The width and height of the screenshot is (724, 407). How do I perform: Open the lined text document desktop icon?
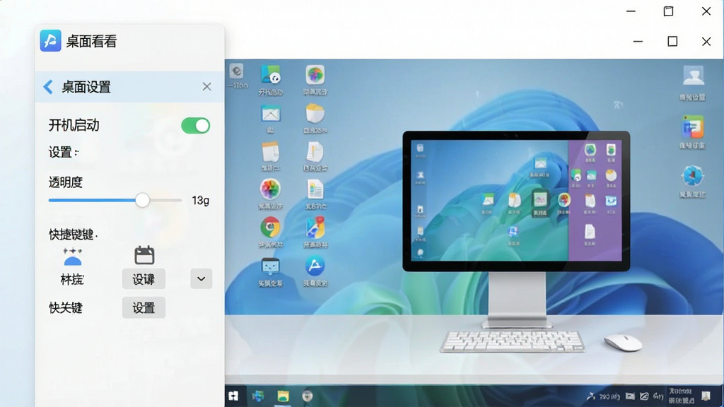click(315, 189)
